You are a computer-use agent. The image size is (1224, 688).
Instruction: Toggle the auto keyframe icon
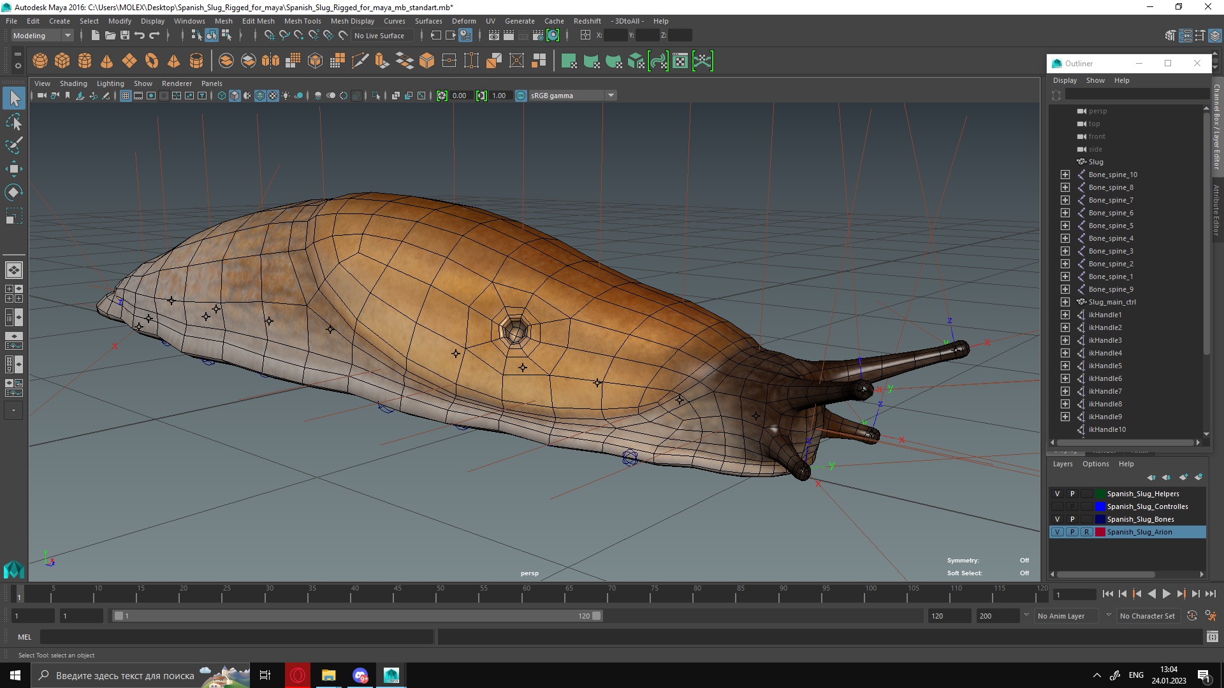tap(1191, 616)
